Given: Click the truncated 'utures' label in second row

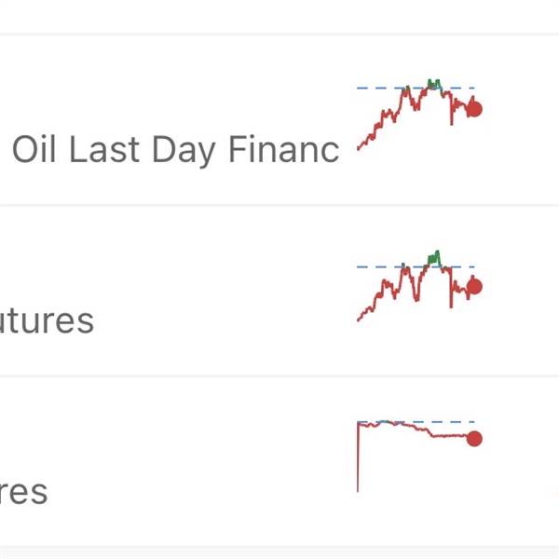Looking at the screenshot, I should tap(47, 321).
